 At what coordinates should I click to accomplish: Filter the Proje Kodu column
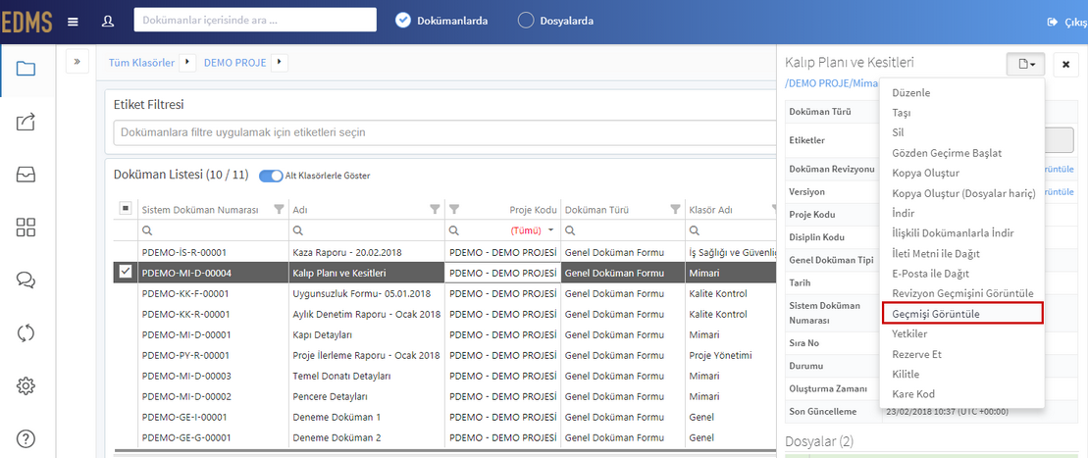(x=455, y=209)
